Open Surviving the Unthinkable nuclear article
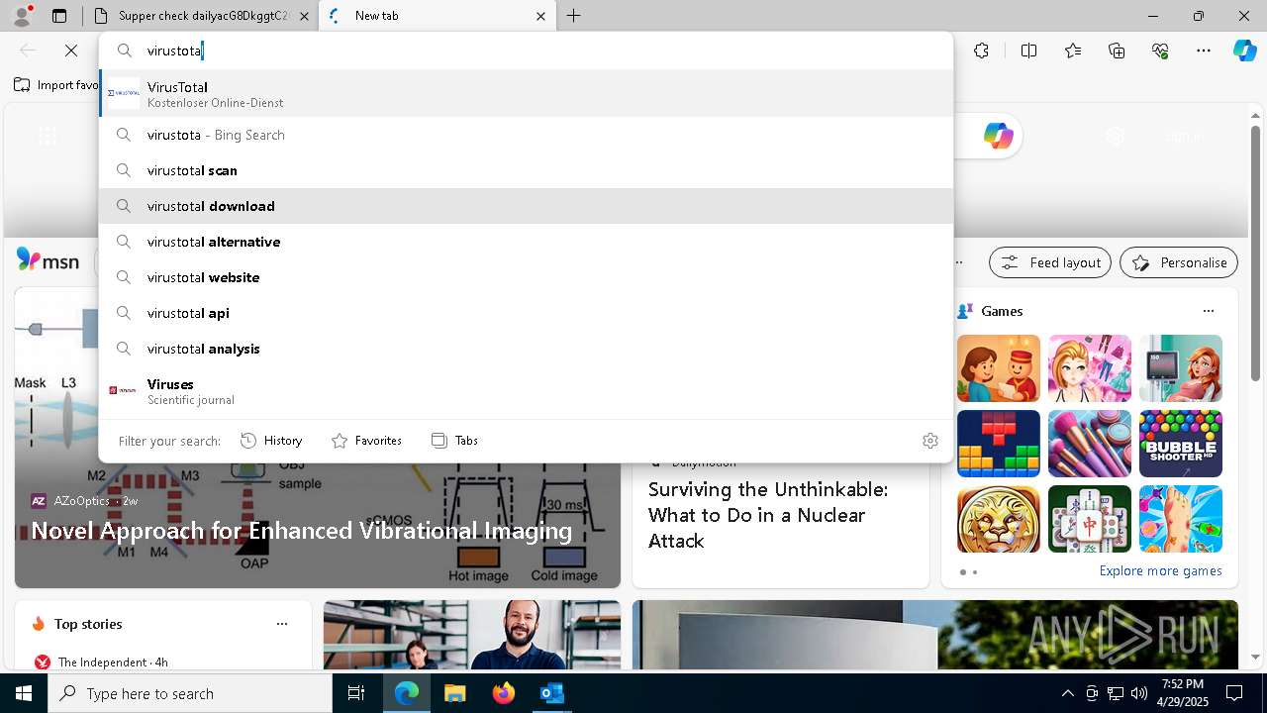This screenshot has width=1267, height=713. click(767, 515)
